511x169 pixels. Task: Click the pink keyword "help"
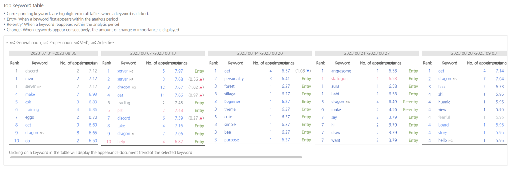click(x=121, y=142)
